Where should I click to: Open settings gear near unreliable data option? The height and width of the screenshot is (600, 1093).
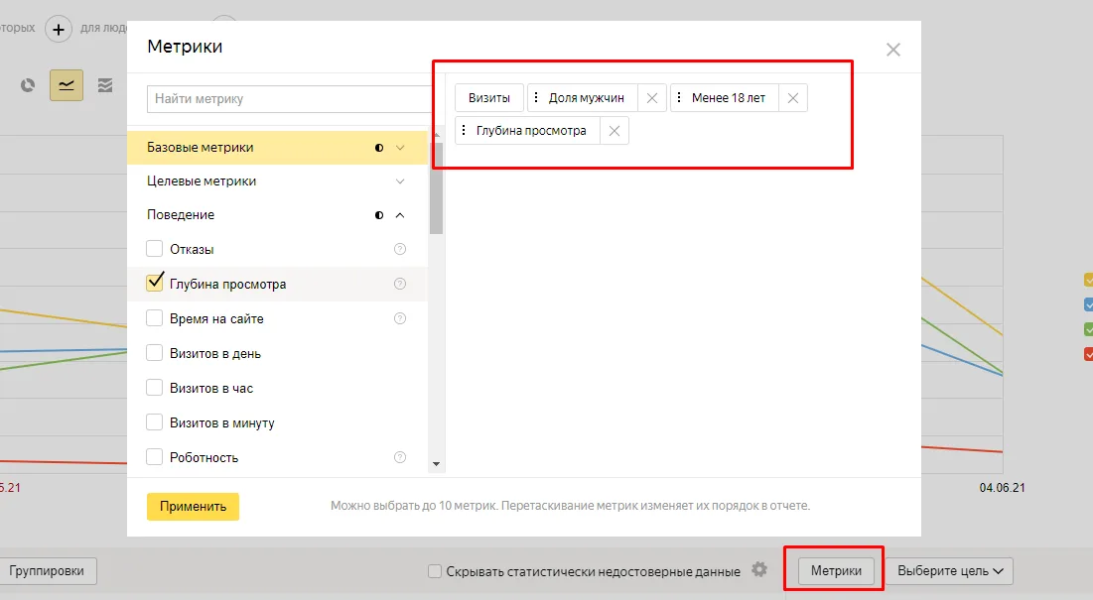pos(759,570)
